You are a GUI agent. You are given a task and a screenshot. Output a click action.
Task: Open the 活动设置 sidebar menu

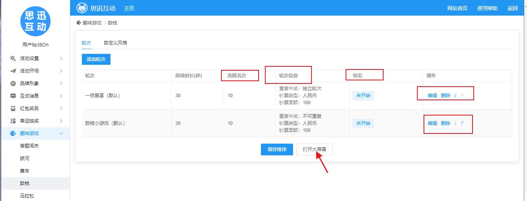[35, 59]
